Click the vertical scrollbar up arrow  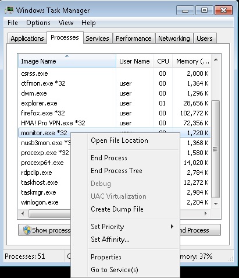pos(216,59)
